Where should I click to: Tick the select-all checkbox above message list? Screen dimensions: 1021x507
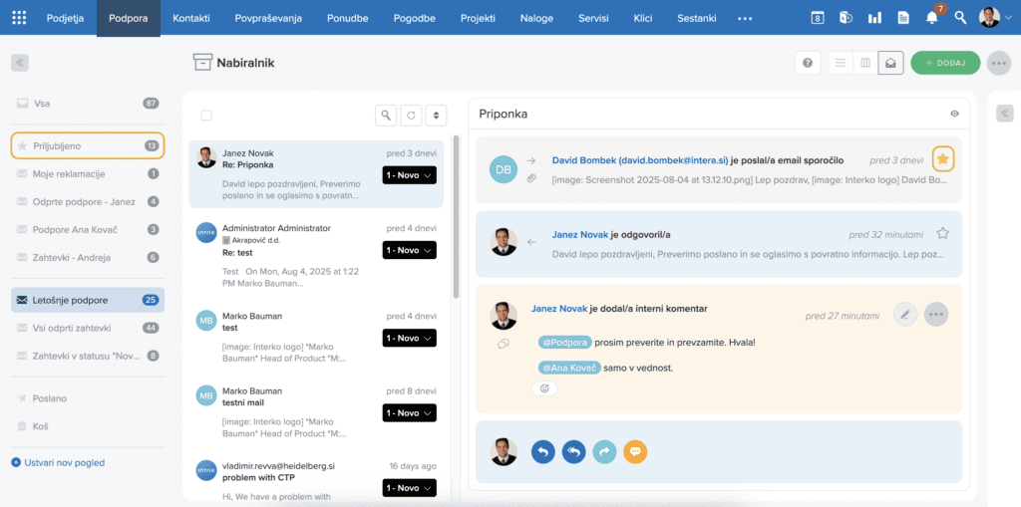coord(206,116)
